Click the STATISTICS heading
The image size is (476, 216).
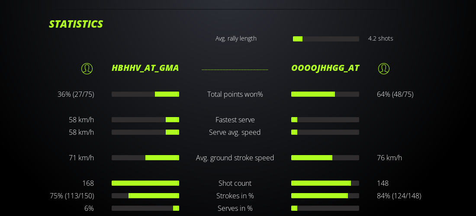coord(76,24)
